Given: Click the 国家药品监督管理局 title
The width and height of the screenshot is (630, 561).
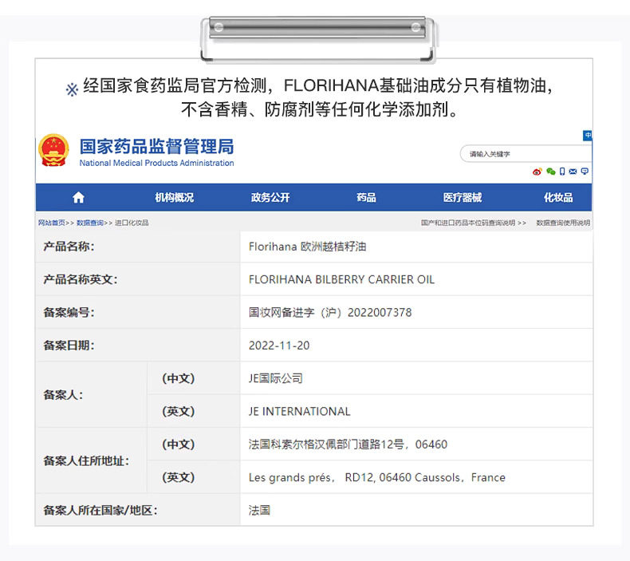Looking at the screenshot, I should point(156,146).
